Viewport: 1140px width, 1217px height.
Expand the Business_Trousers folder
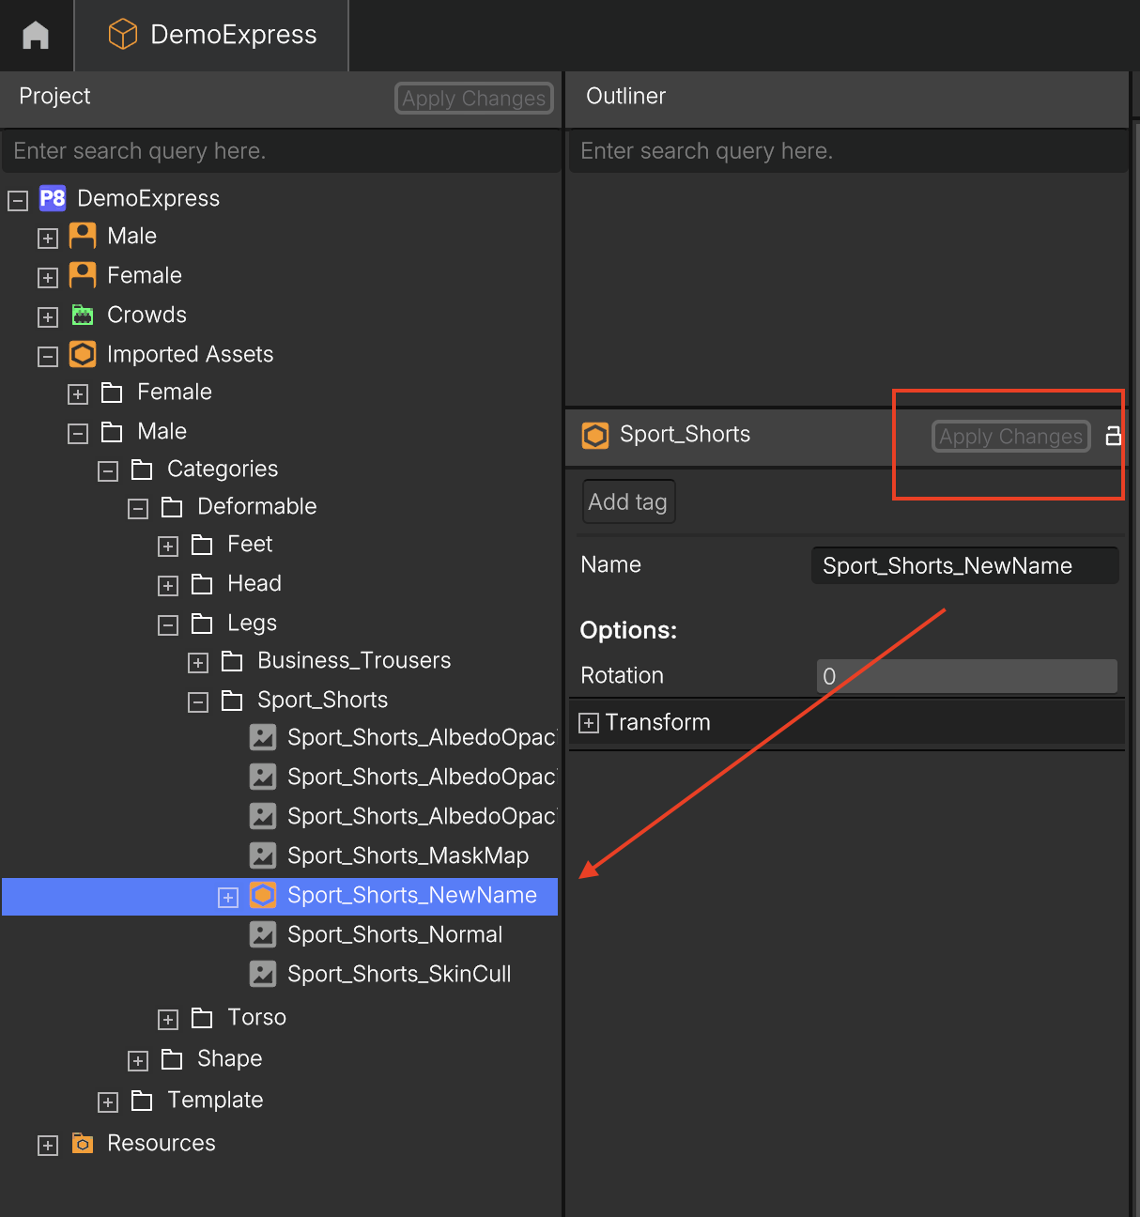[198, 663]
